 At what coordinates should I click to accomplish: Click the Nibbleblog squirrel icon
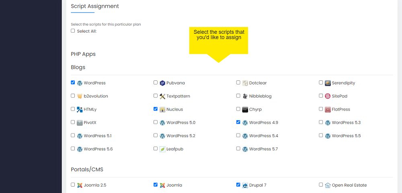245,96
